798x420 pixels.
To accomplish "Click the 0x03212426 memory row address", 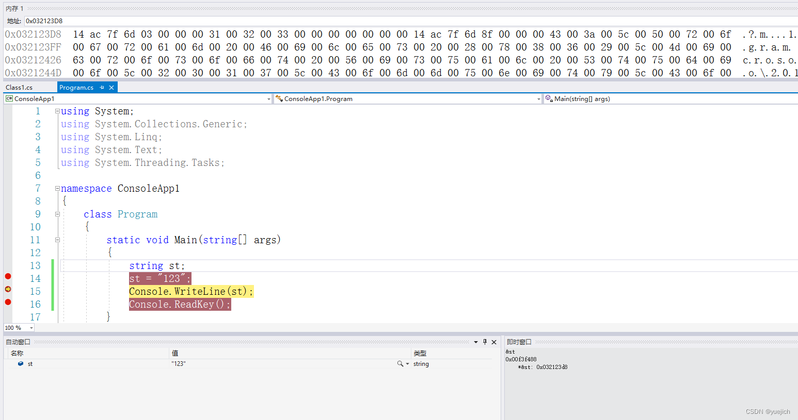I will point(33,60).
